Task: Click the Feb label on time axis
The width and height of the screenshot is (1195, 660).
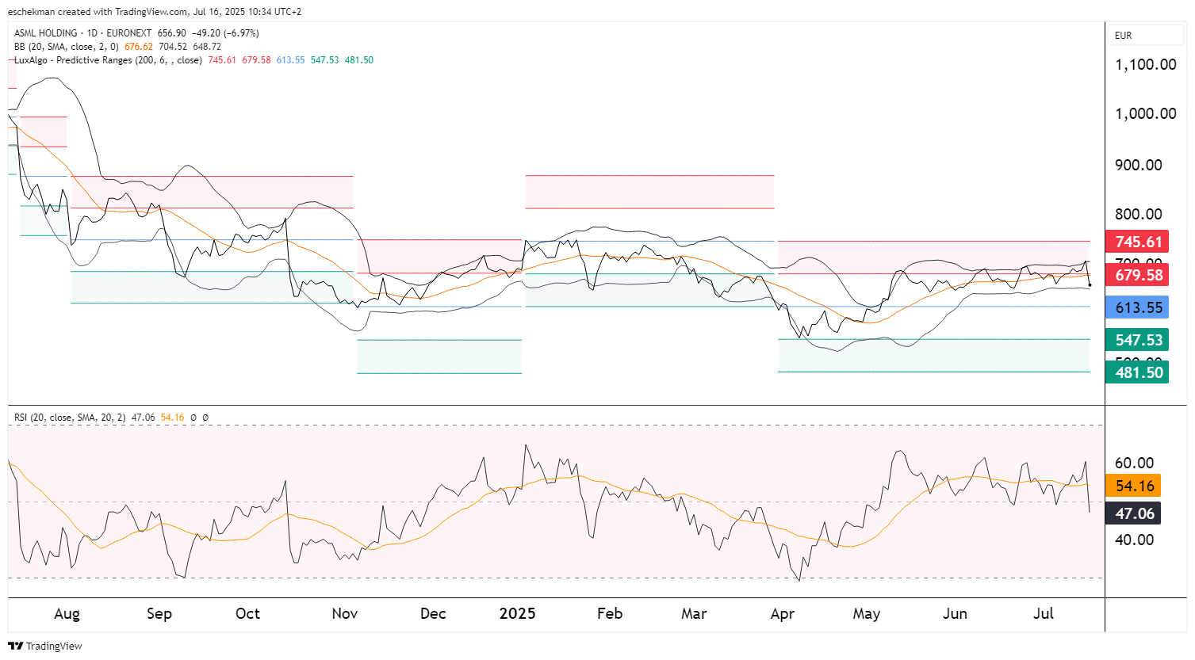Action: pyautogui.click(x=609, y=614)
